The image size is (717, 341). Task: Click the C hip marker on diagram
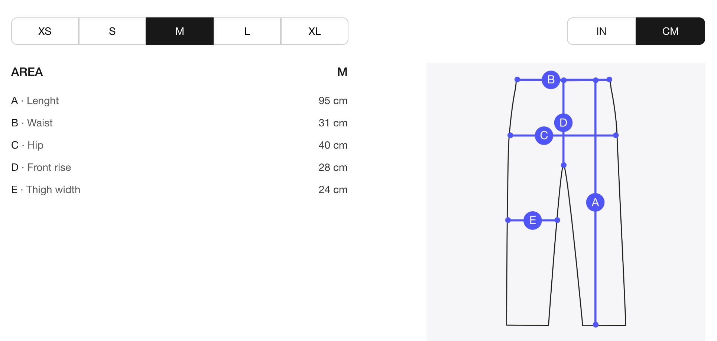544,135
